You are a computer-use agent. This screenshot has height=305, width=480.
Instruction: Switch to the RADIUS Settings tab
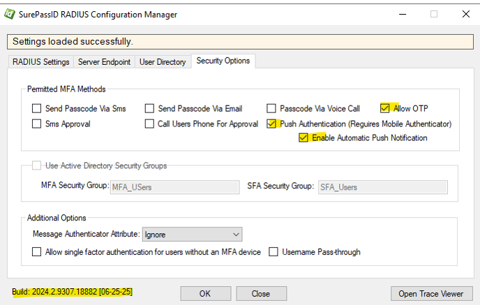[40, 62]
